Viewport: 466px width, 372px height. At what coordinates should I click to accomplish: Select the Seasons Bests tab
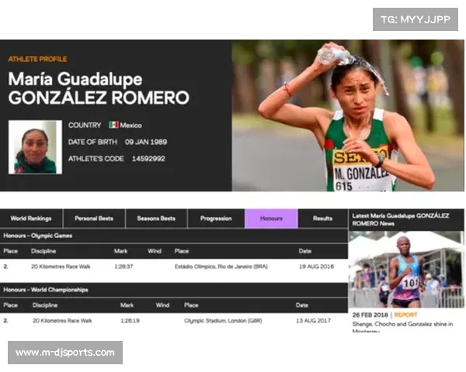[156, 219]
